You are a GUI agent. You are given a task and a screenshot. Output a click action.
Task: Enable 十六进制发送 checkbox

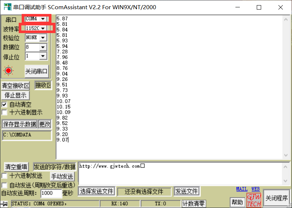tap(4, 176)
